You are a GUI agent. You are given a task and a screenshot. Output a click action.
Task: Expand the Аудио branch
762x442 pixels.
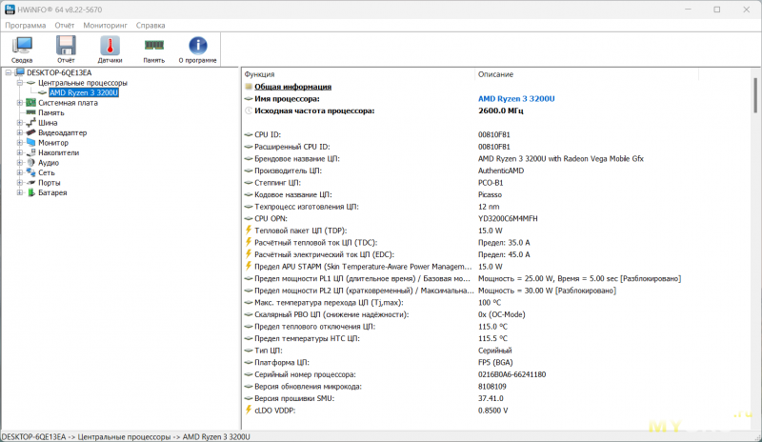pyautogui.click(x=20, y=162)
